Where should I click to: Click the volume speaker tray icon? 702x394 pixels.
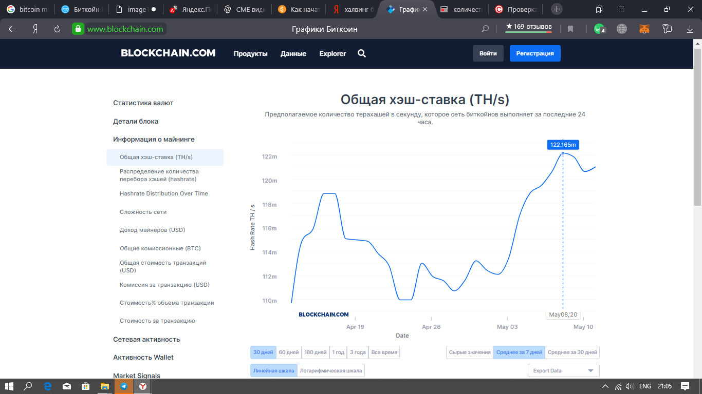point(630,386)
